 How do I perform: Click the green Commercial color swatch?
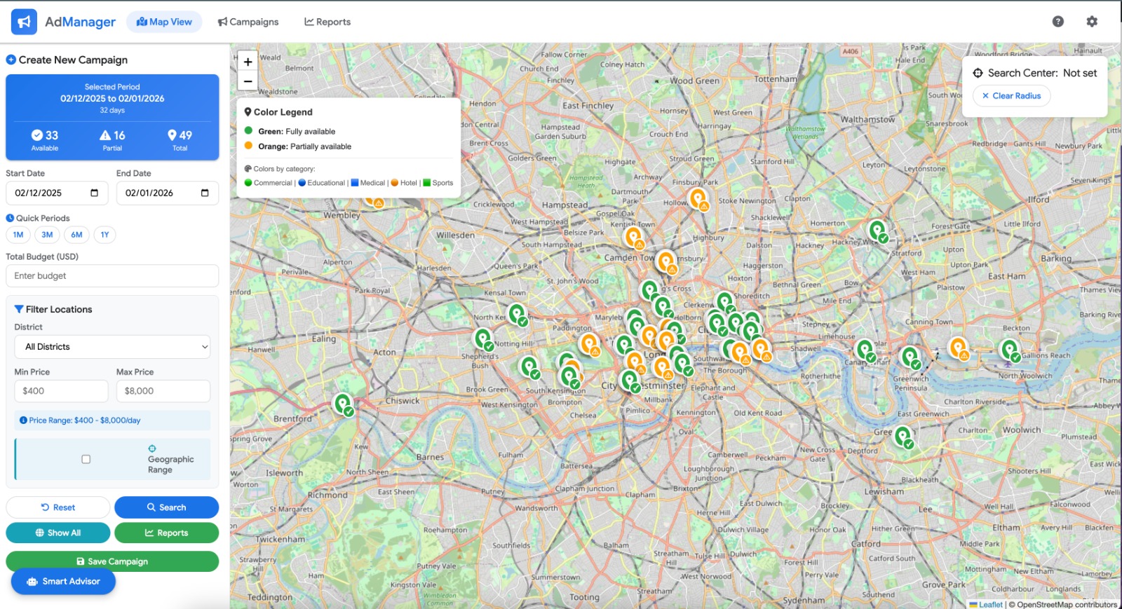[x=248, y=183]
